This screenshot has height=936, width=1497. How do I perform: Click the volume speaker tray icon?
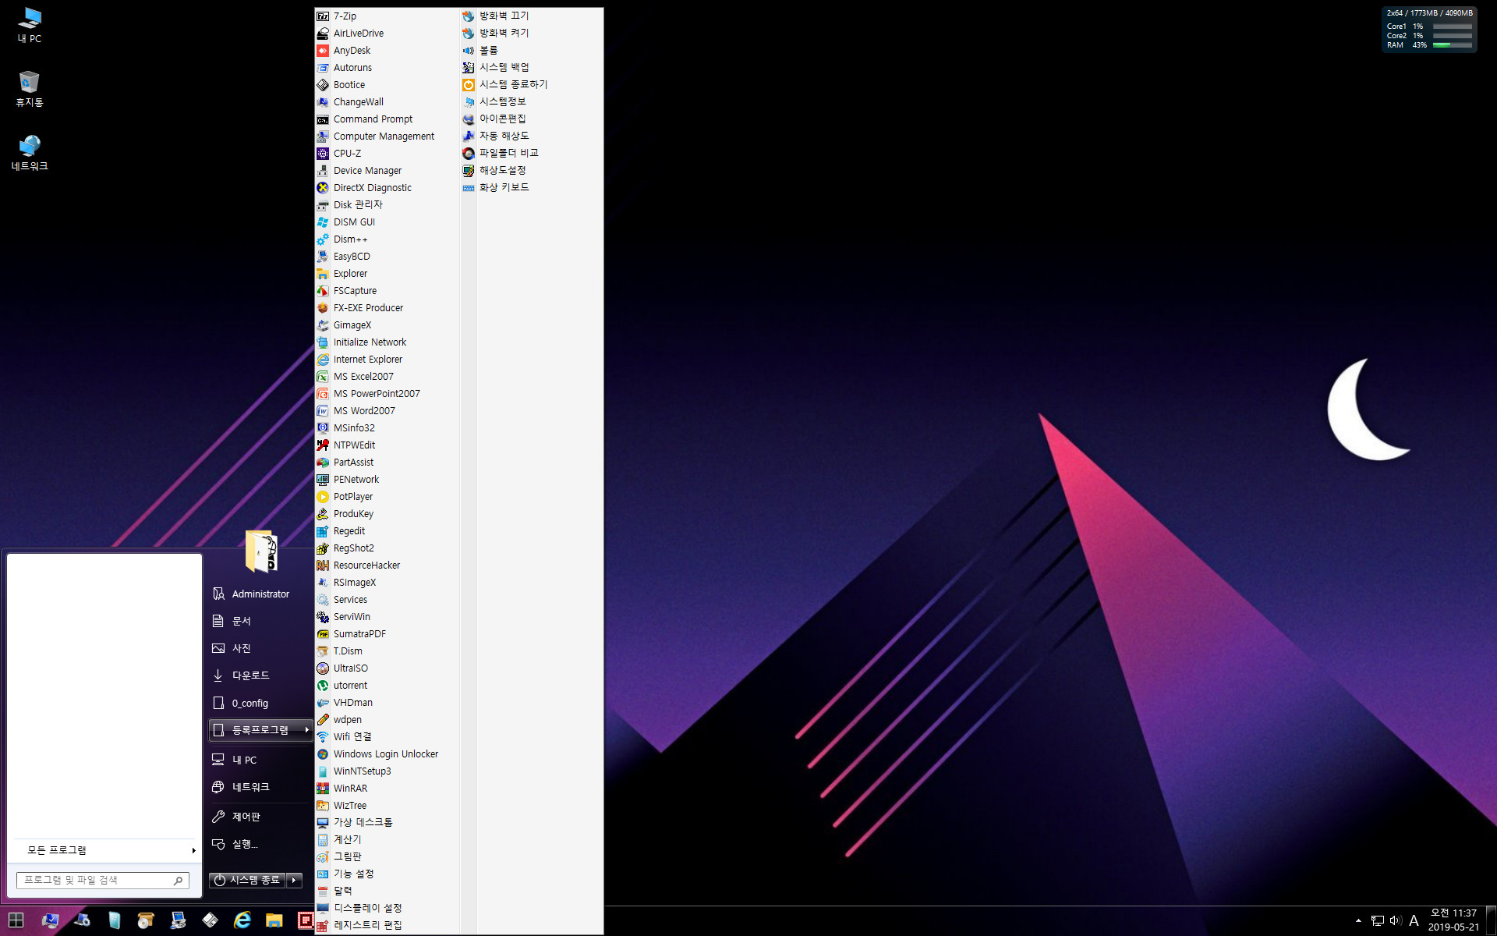coord(1396,920)
